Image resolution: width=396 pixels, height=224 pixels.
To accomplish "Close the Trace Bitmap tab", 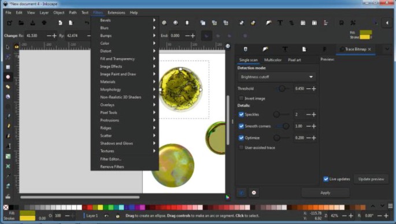I will [x=369, y=50].
